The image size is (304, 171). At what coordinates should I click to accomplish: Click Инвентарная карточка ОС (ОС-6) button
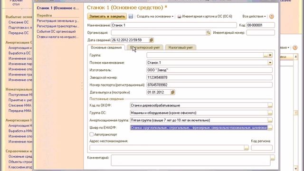pyautogui.click(x=205, y=17)
